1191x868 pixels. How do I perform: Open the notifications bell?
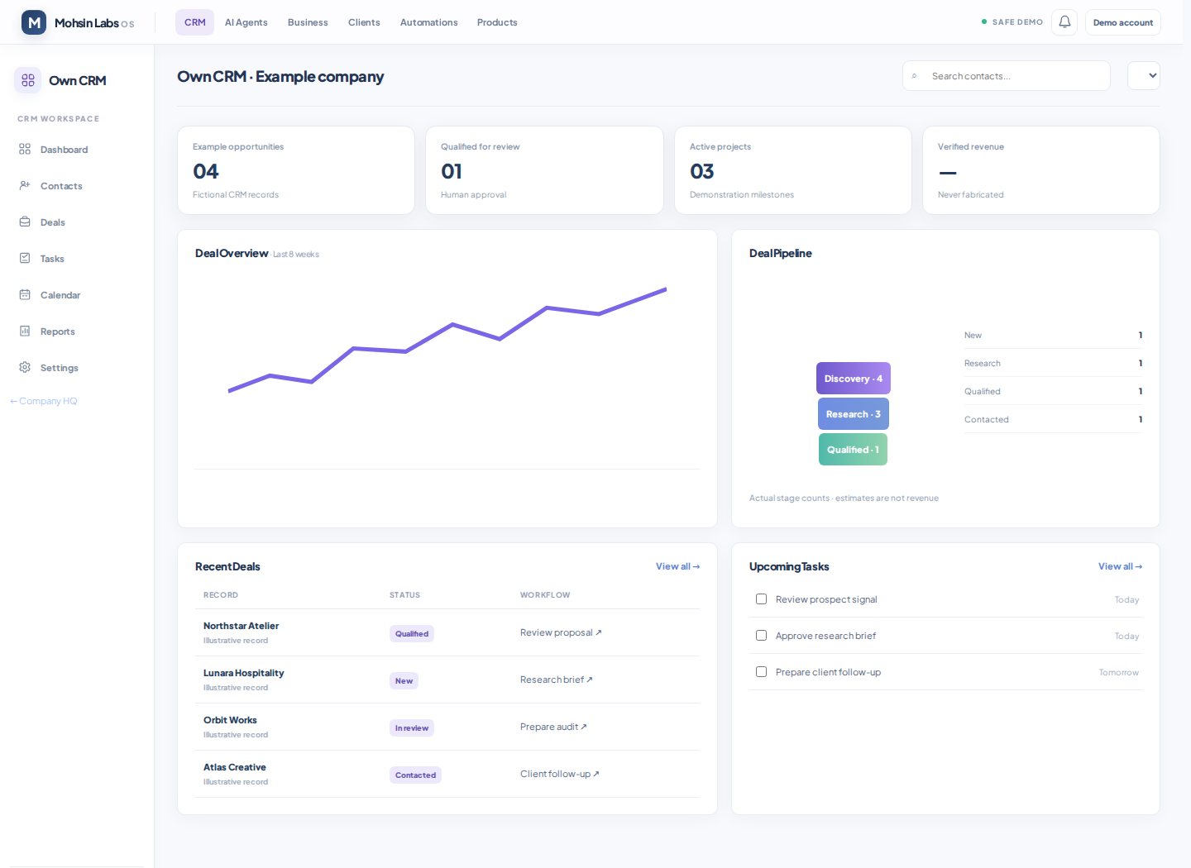(x=1064, y=22)
